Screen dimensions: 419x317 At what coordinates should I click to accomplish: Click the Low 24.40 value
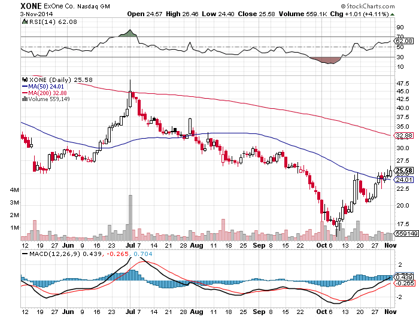click(218, 14)
